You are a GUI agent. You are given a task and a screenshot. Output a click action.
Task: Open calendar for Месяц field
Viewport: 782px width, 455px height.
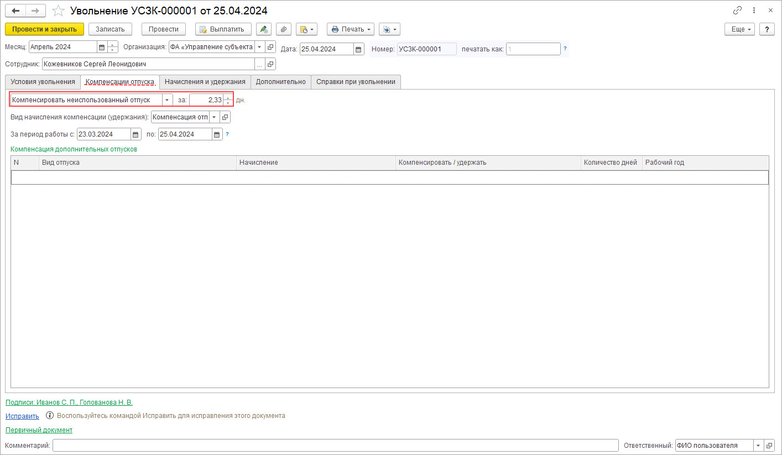[x=102, y=47]
